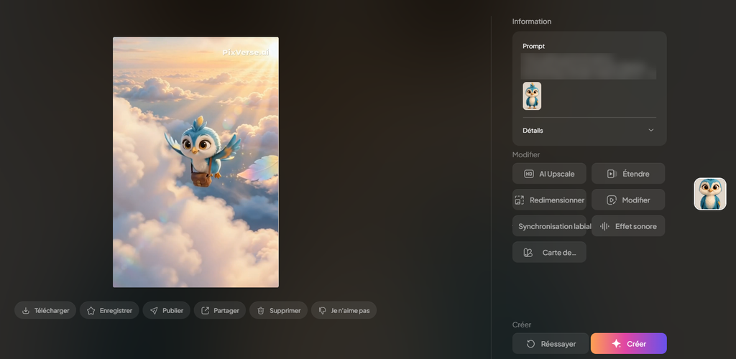The height and width of the screenshot is (359, 736).
Task: Open the bird reference thumbnail under Prompt
Action: coord(532,96)
